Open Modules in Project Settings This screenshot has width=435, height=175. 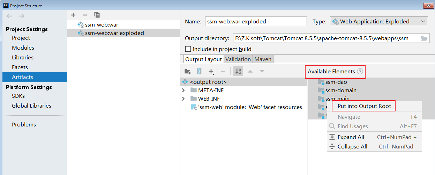coord(23,48)
